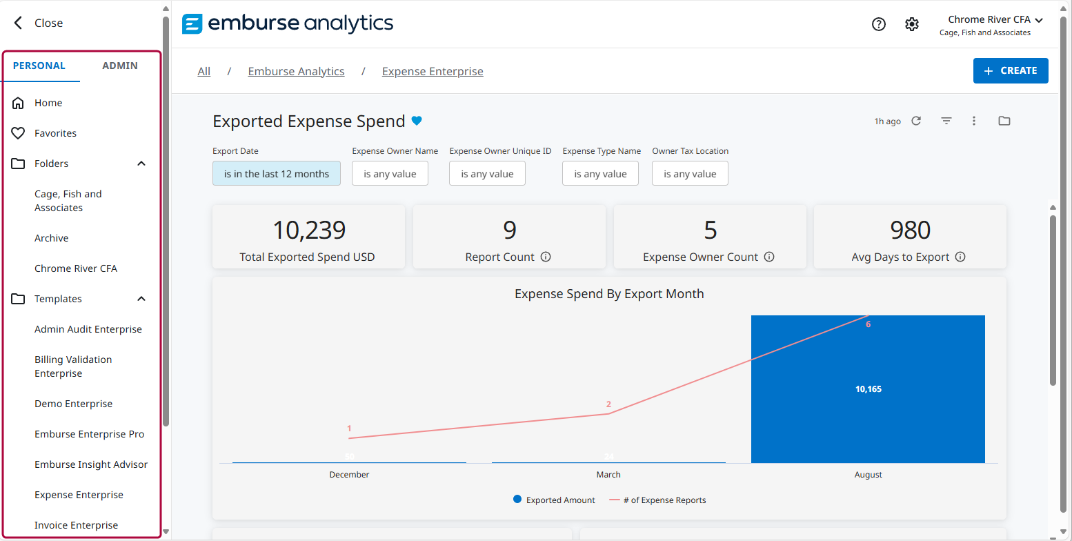Collapse the Templates section in sidebar
The image size is (1072, 541).
click(x=141, y=299)
